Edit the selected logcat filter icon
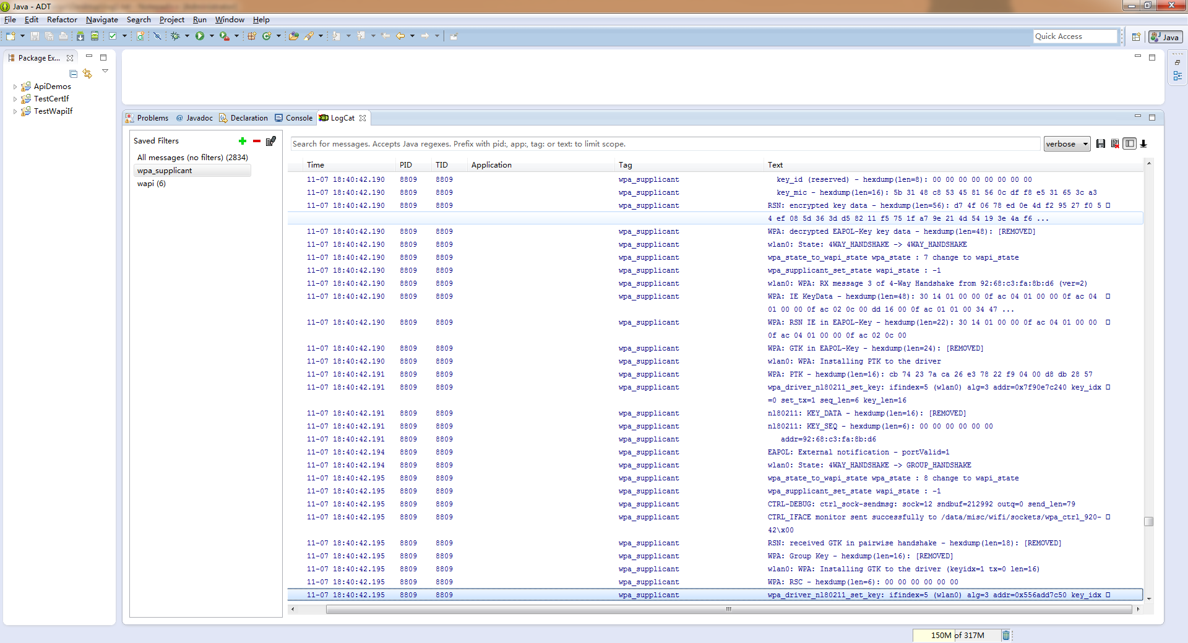 point(271,141)
